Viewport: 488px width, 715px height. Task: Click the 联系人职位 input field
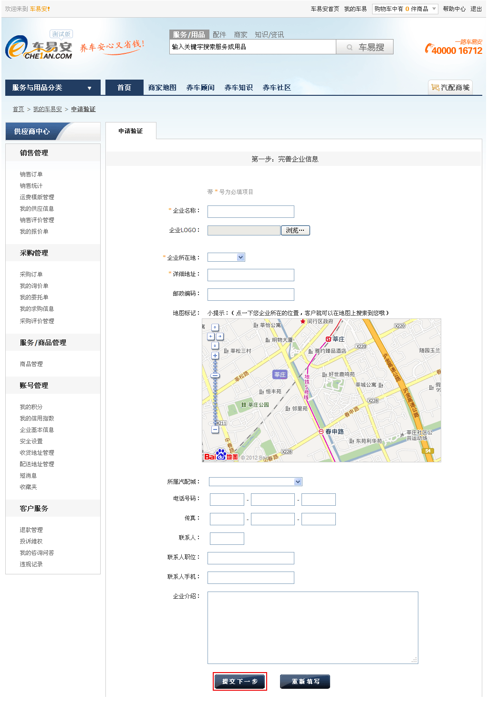coord(251,558)
